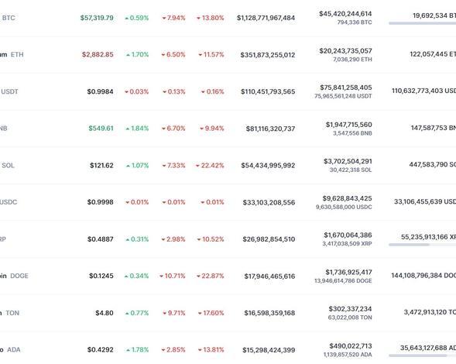Viewport: 456px width, 364px height.
Task: Click the BNB green up arrow 1.84%
Action: tap(137, 129)
